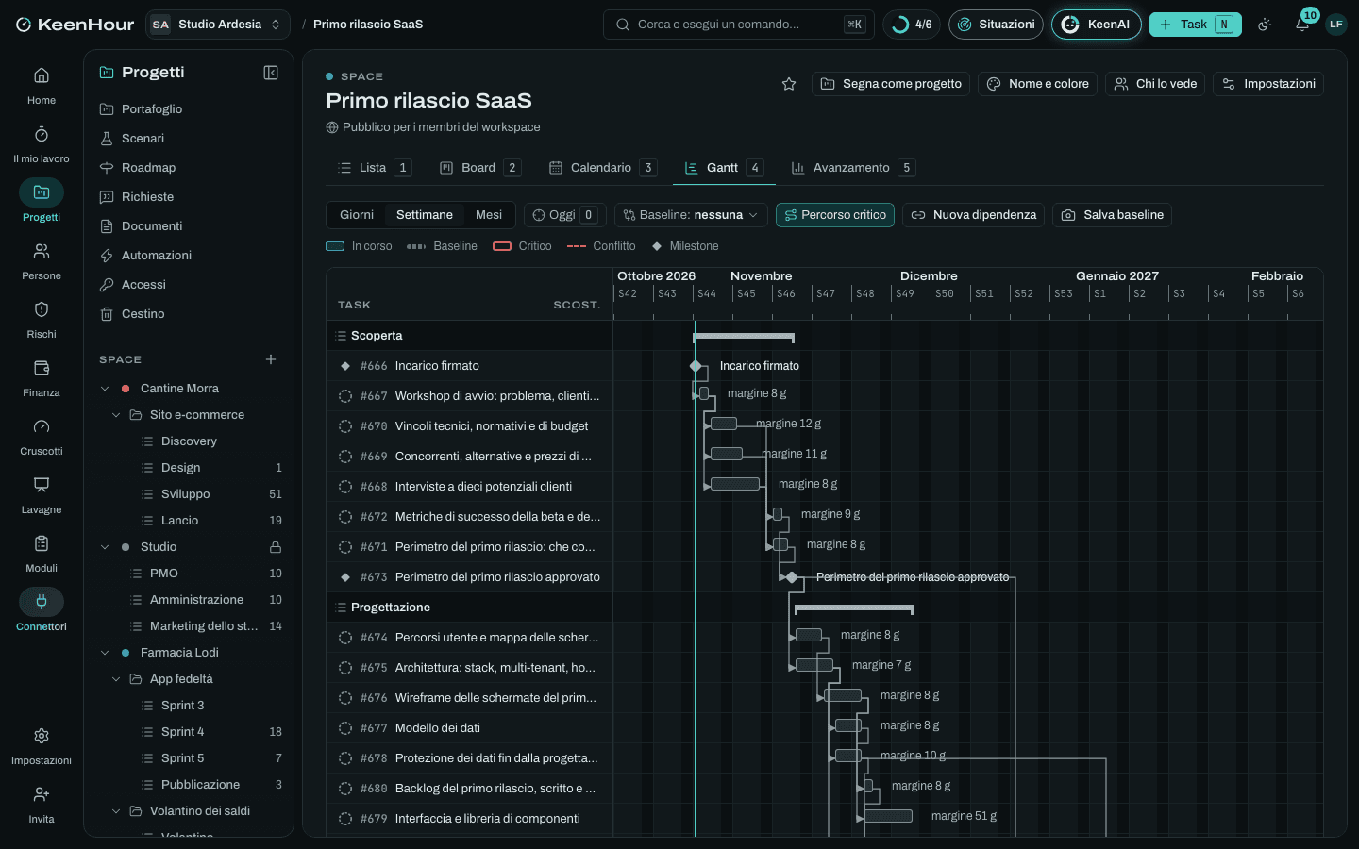Go to Persone section
This screenshot has height=849, width=1359.
point(42,260)
